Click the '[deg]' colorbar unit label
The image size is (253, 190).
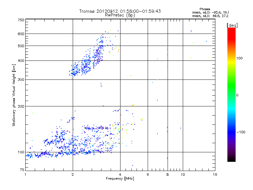point(232,26)
